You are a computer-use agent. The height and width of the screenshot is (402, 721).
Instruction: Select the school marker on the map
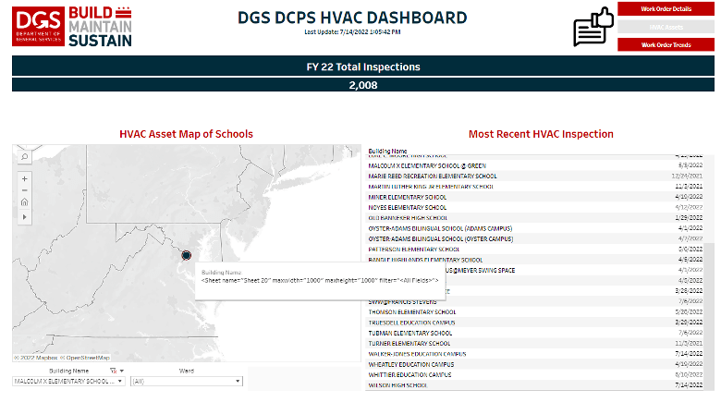coord(186,255)
